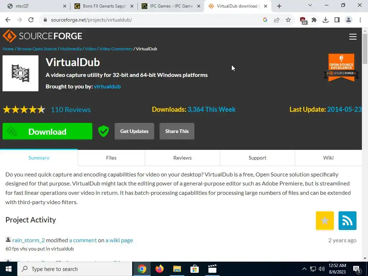
Task: Open the Chrome three-dot menu
Action: [360, 20]
